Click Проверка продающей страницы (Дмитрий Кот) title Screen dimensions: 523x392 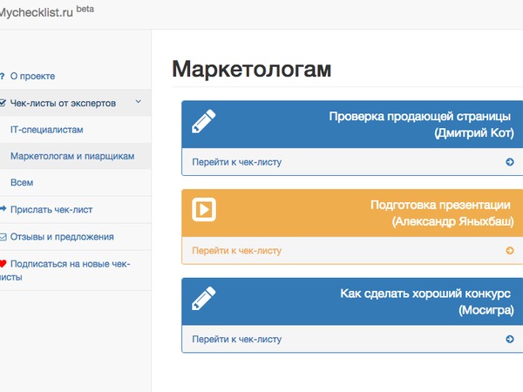coord(421,125)
